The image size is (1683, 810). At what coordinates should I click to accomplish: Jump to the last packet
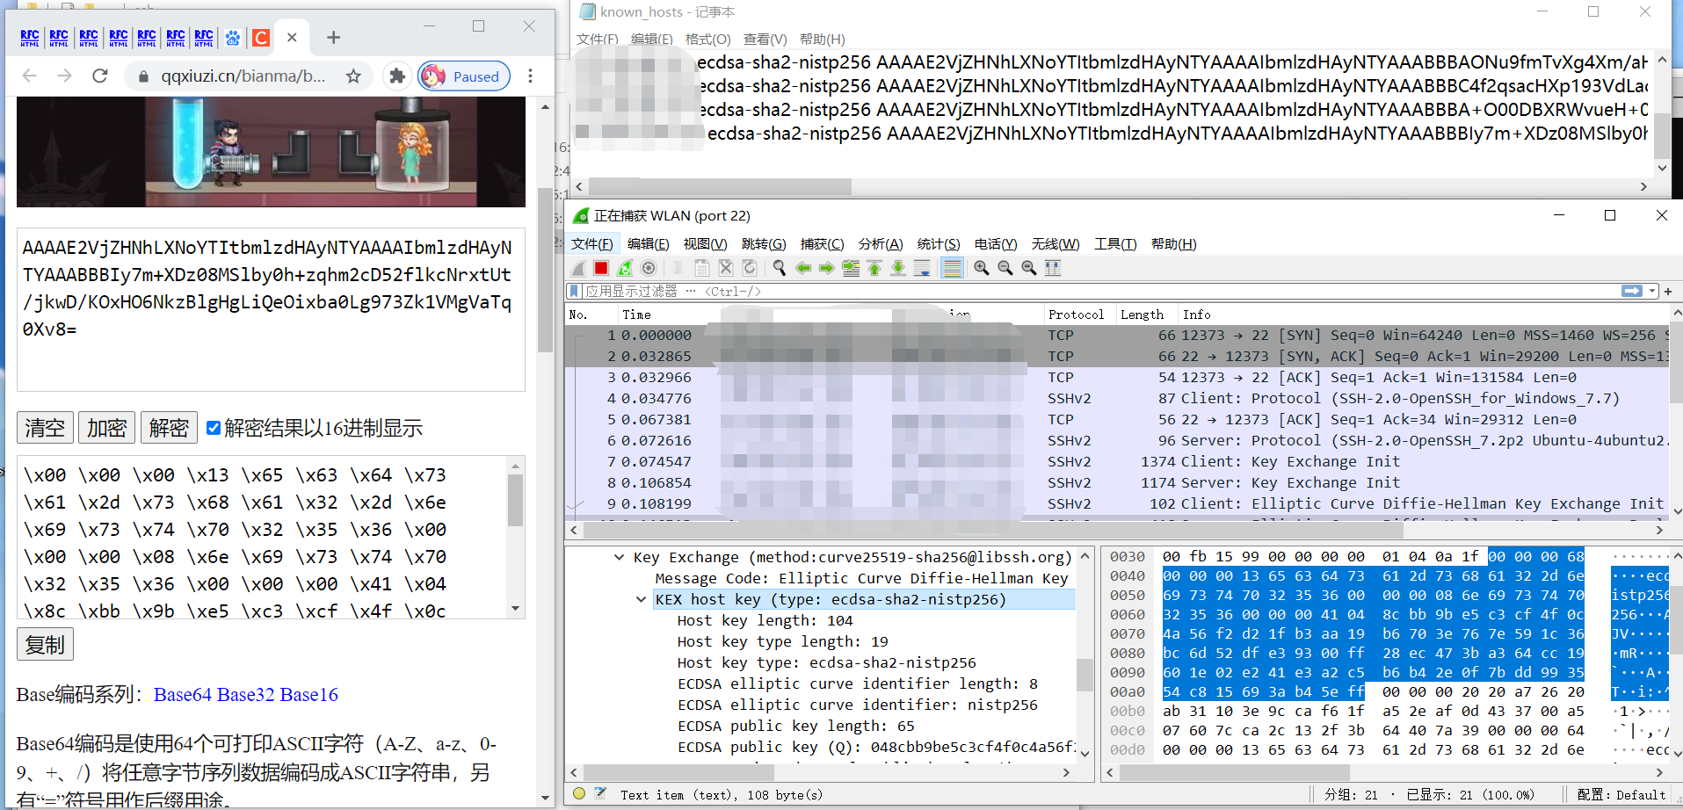[x=898, y=268]
